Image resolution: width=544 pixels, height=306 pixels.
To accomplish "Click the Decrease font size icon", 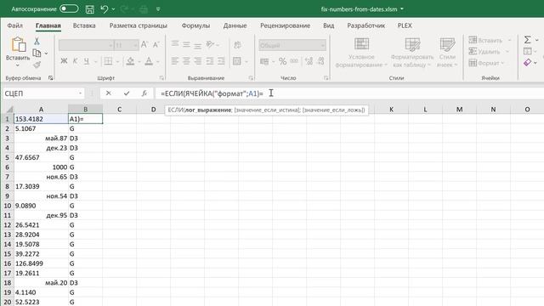I will coord(156,45).
